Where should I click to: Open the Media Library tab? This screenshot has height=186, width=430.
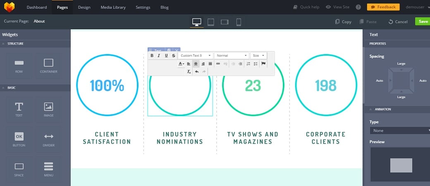(x=113, y=7)
